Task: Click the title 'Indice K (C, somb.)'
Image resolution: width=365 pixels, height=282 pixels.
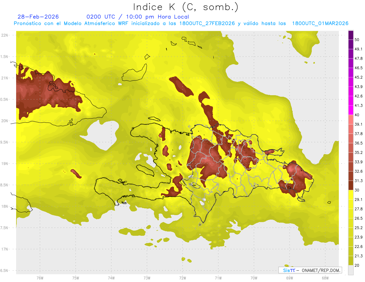Action: (x=186, y=7)
